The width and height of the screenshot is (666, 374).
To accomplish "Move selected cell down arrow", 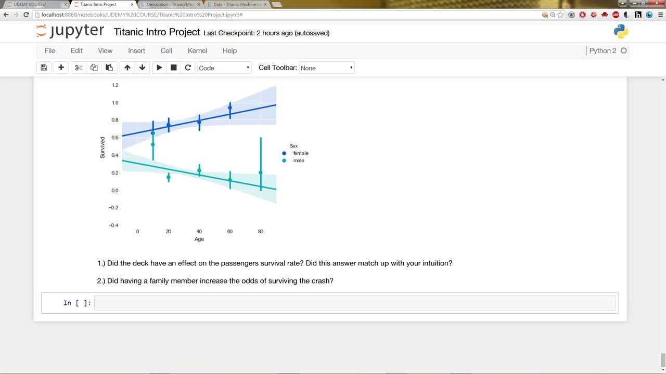I will pyautogui.click(x=142, y=68).
